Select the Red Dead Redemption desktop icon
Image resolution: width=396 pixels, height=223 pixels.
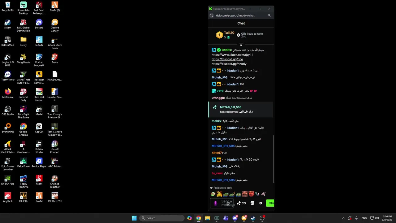pyautogui.click(x=39, y=8)
